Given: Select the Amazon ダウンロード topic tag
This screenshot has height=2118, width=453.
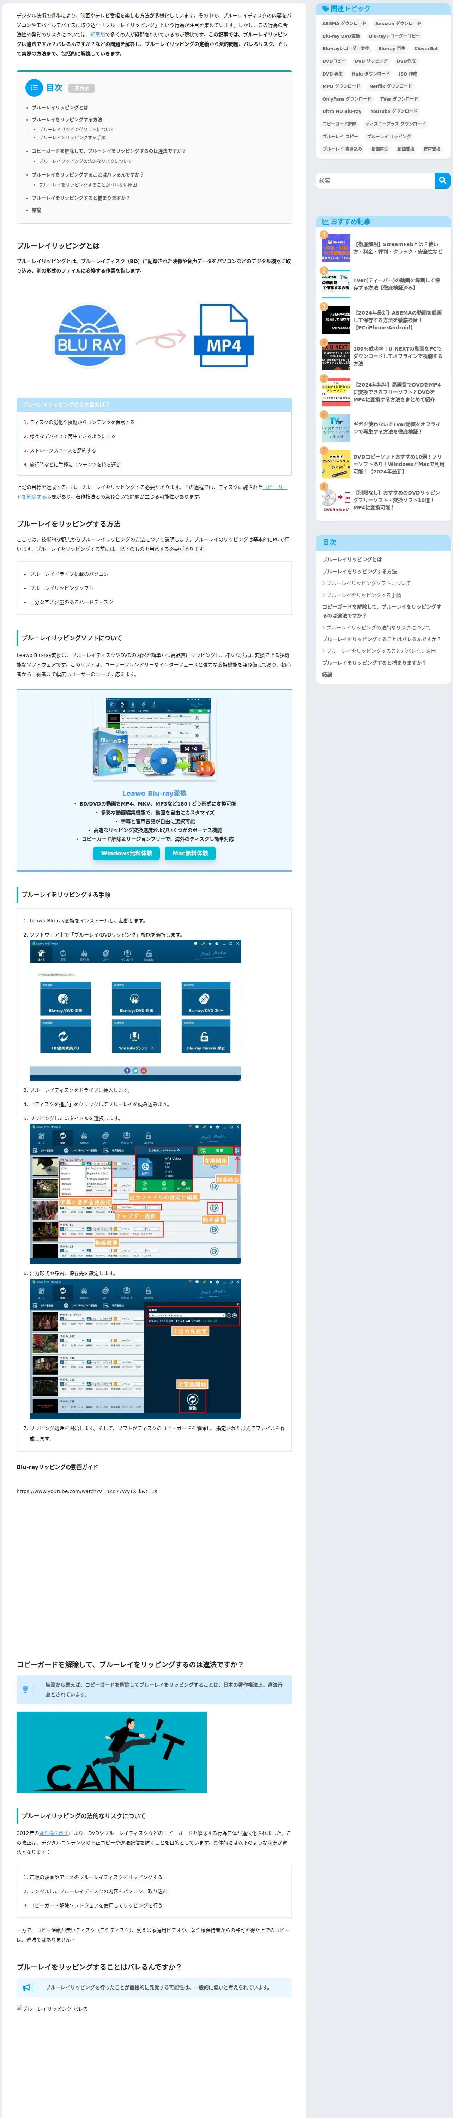Looking at the screenshot, I should [398, 24].
